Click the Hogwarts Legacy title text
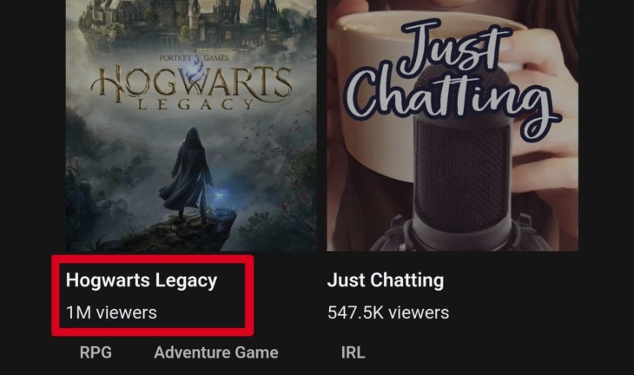634x375 pixels. tap(142, 280)
